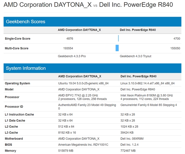Click the Single-Core Score row label
185x154 pixels.
click(18, 38)
